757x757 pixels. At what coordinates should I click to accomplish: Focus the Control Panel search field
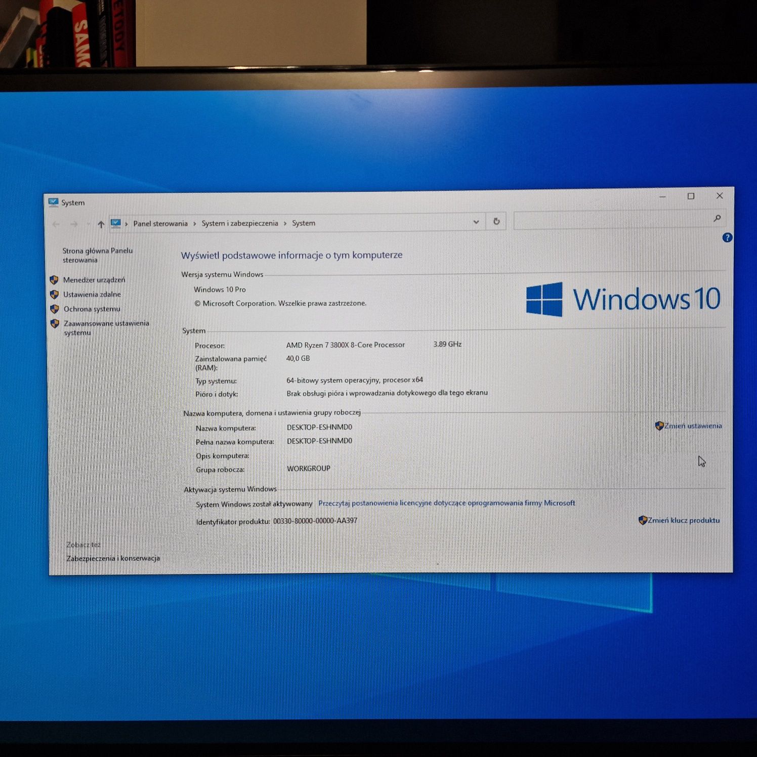pyautogui.click(x=619, y=219)
